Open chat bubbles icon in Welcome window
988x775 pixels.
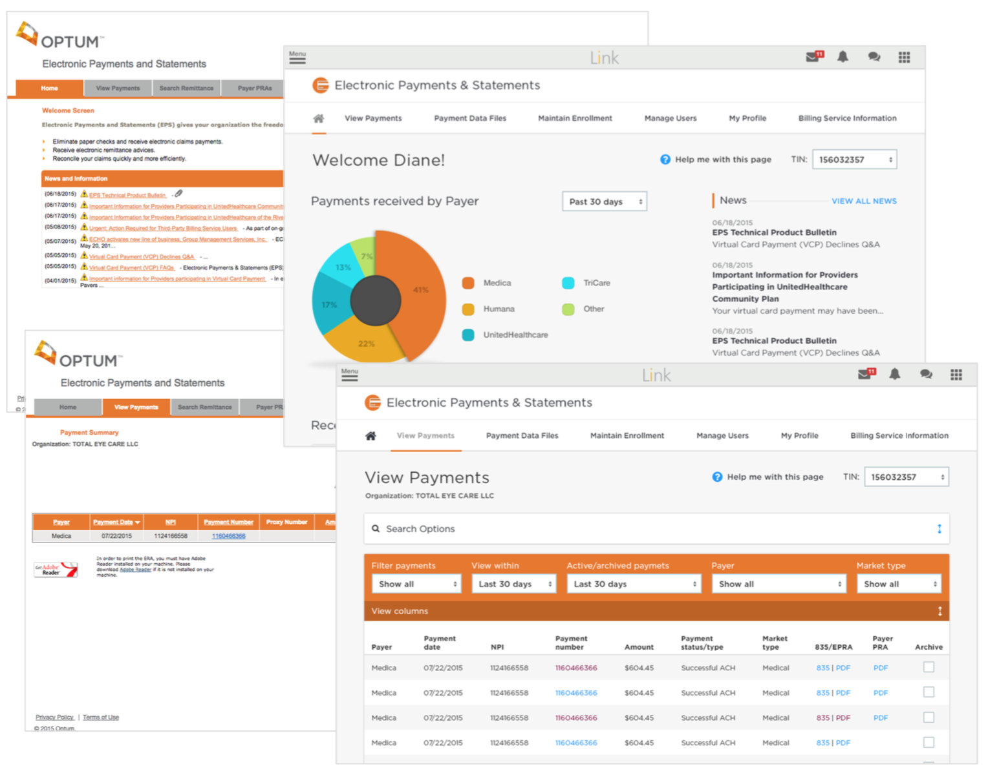click(874, 57)
